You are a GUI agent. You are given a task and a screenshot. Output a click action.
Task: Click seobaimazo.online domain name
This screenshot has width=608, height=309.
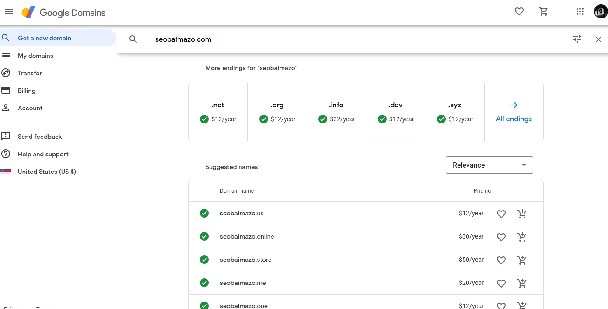click(x=247, y=237)
